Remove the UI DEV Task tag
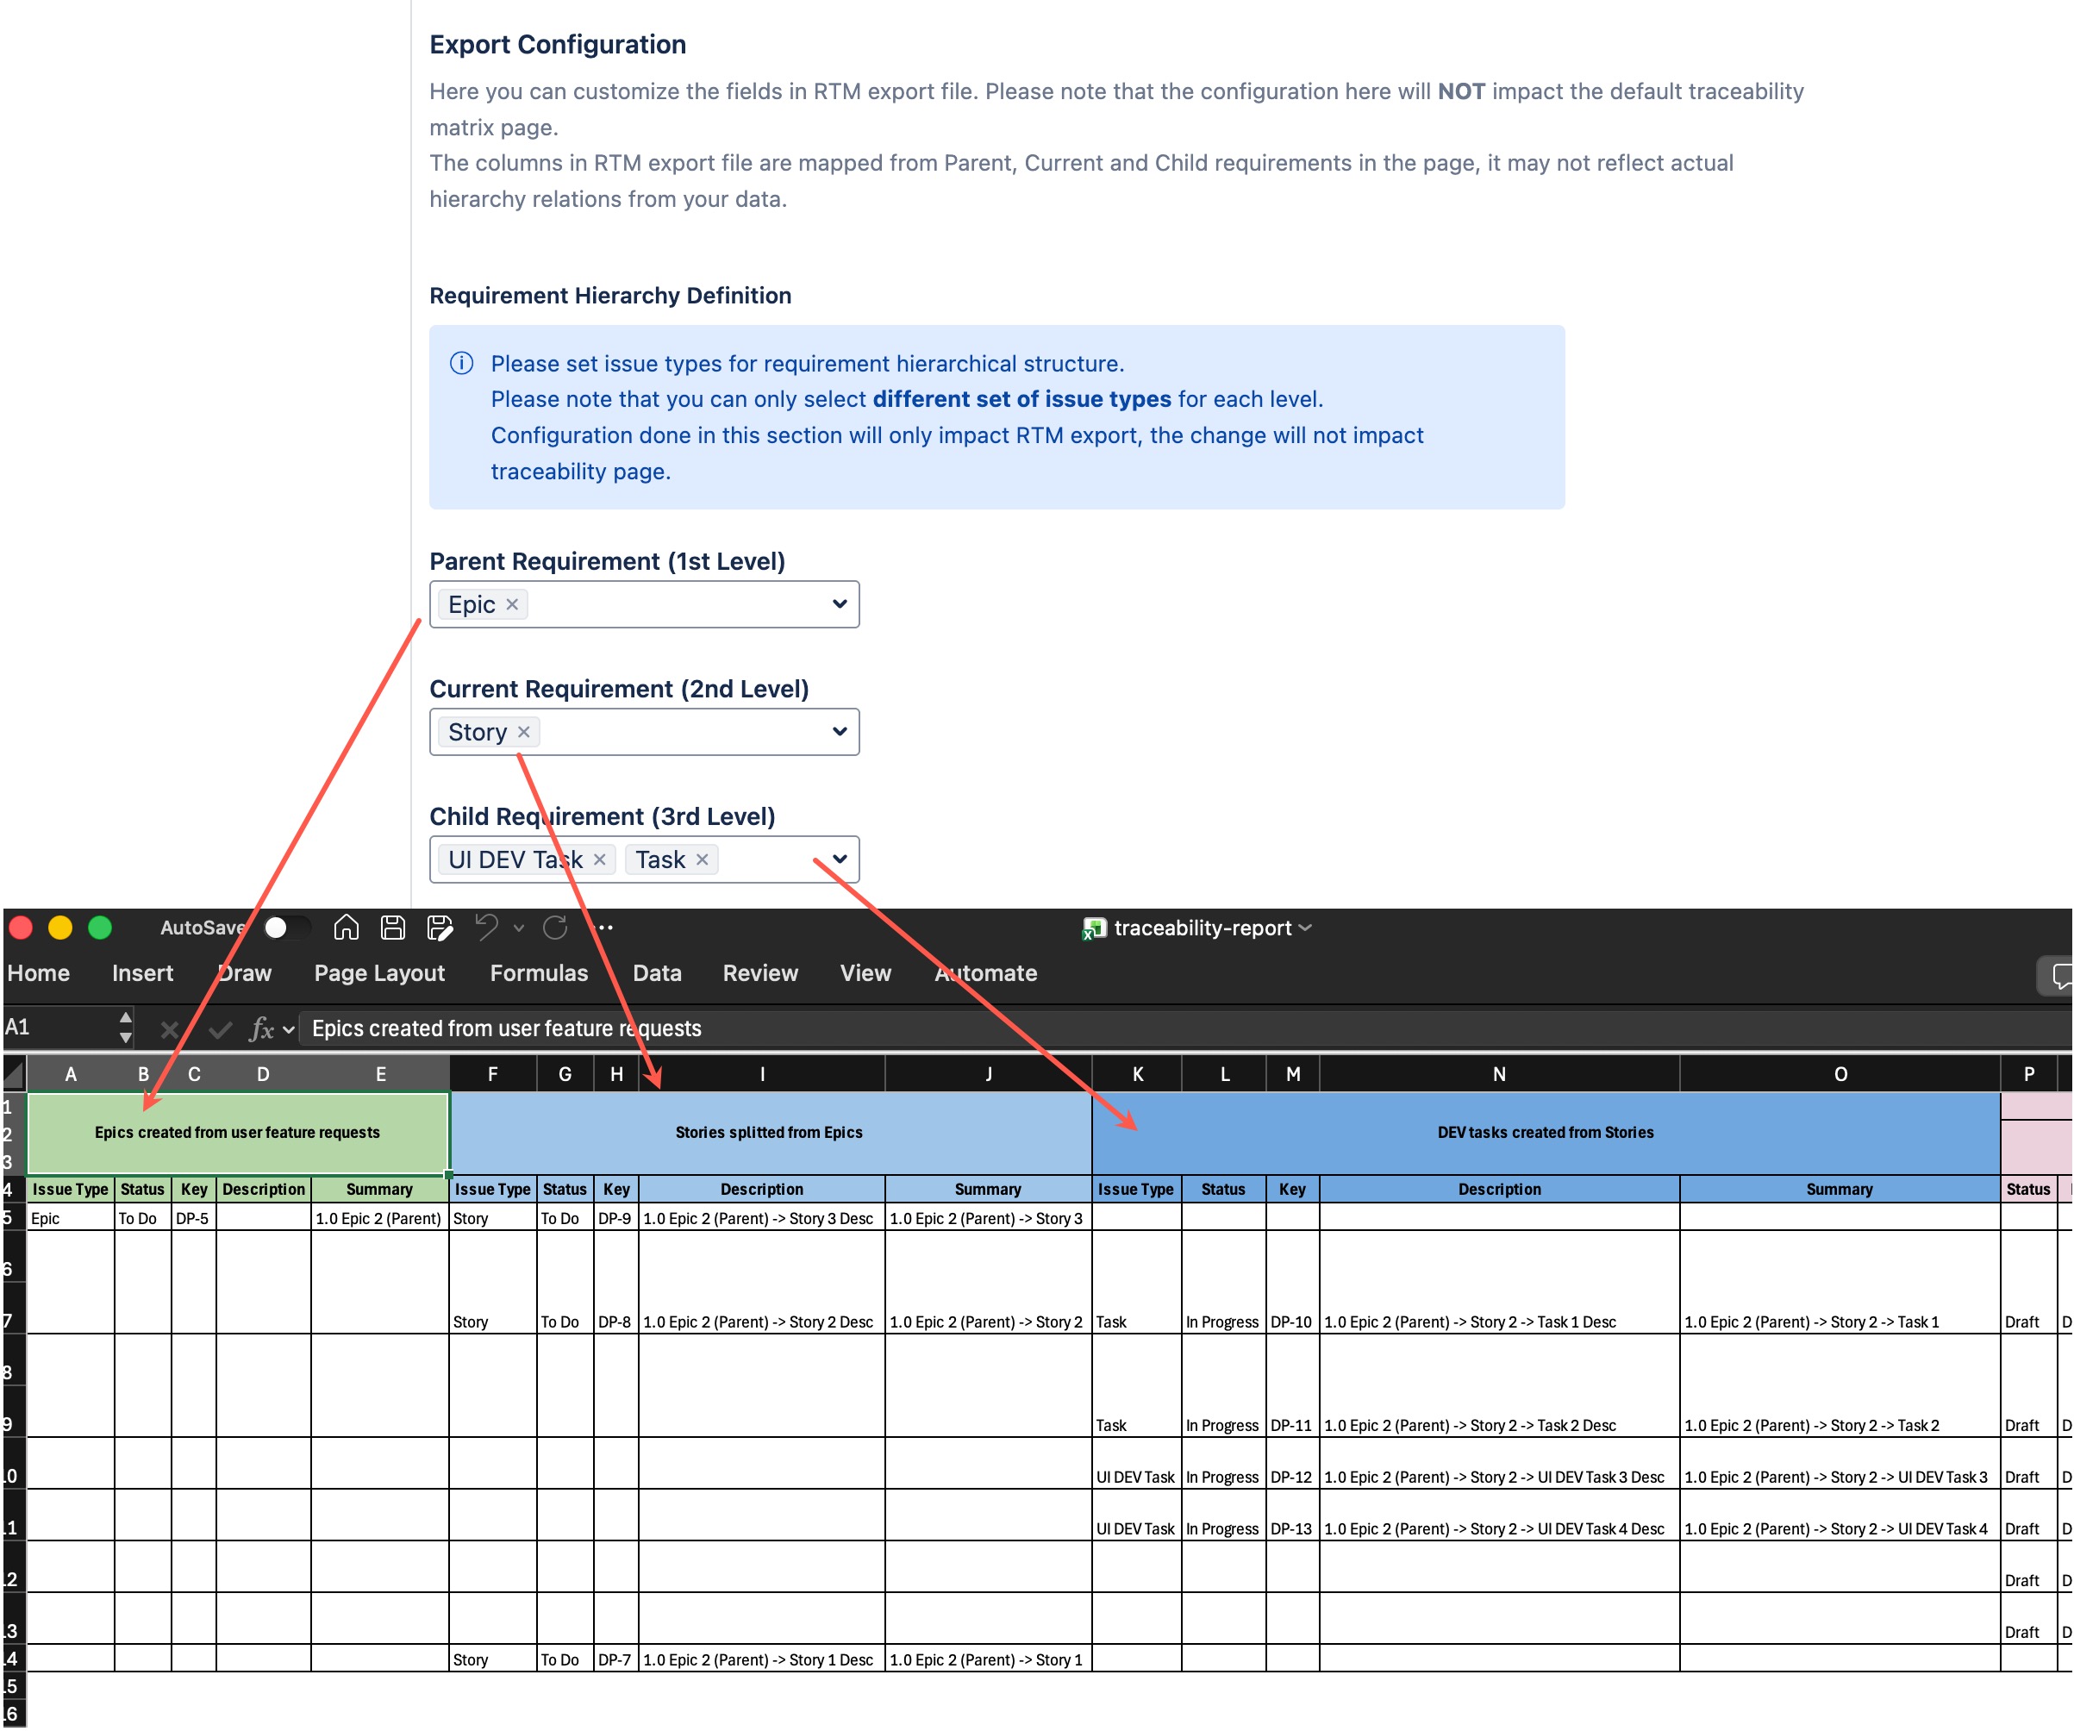The image size is (2074, 1731). tap(599, 859)
